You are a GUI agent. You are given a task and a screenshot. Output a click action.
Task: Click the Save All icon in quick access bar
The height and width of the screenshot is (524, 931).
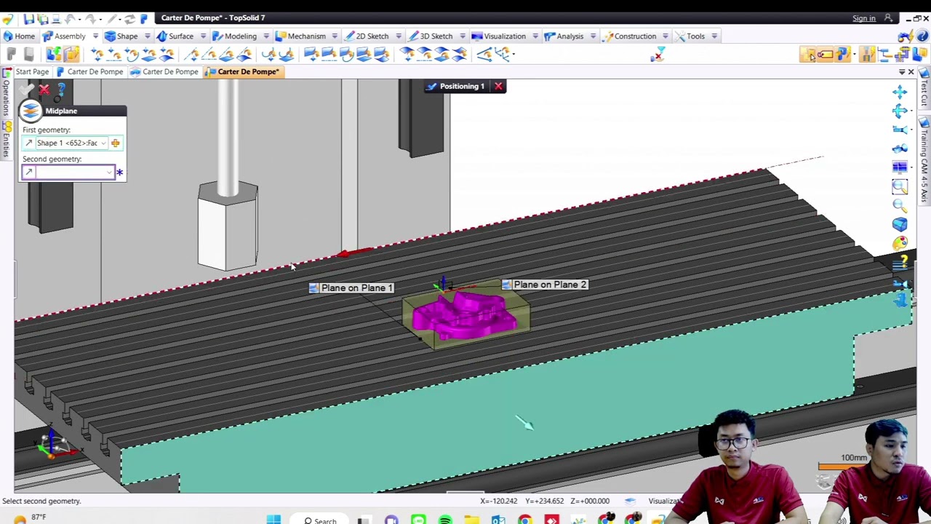[44, 18]
